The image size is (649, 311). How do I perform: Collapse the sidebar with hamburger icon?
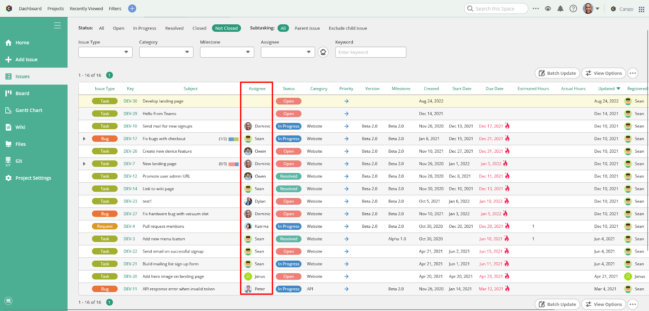coord(57,26)
